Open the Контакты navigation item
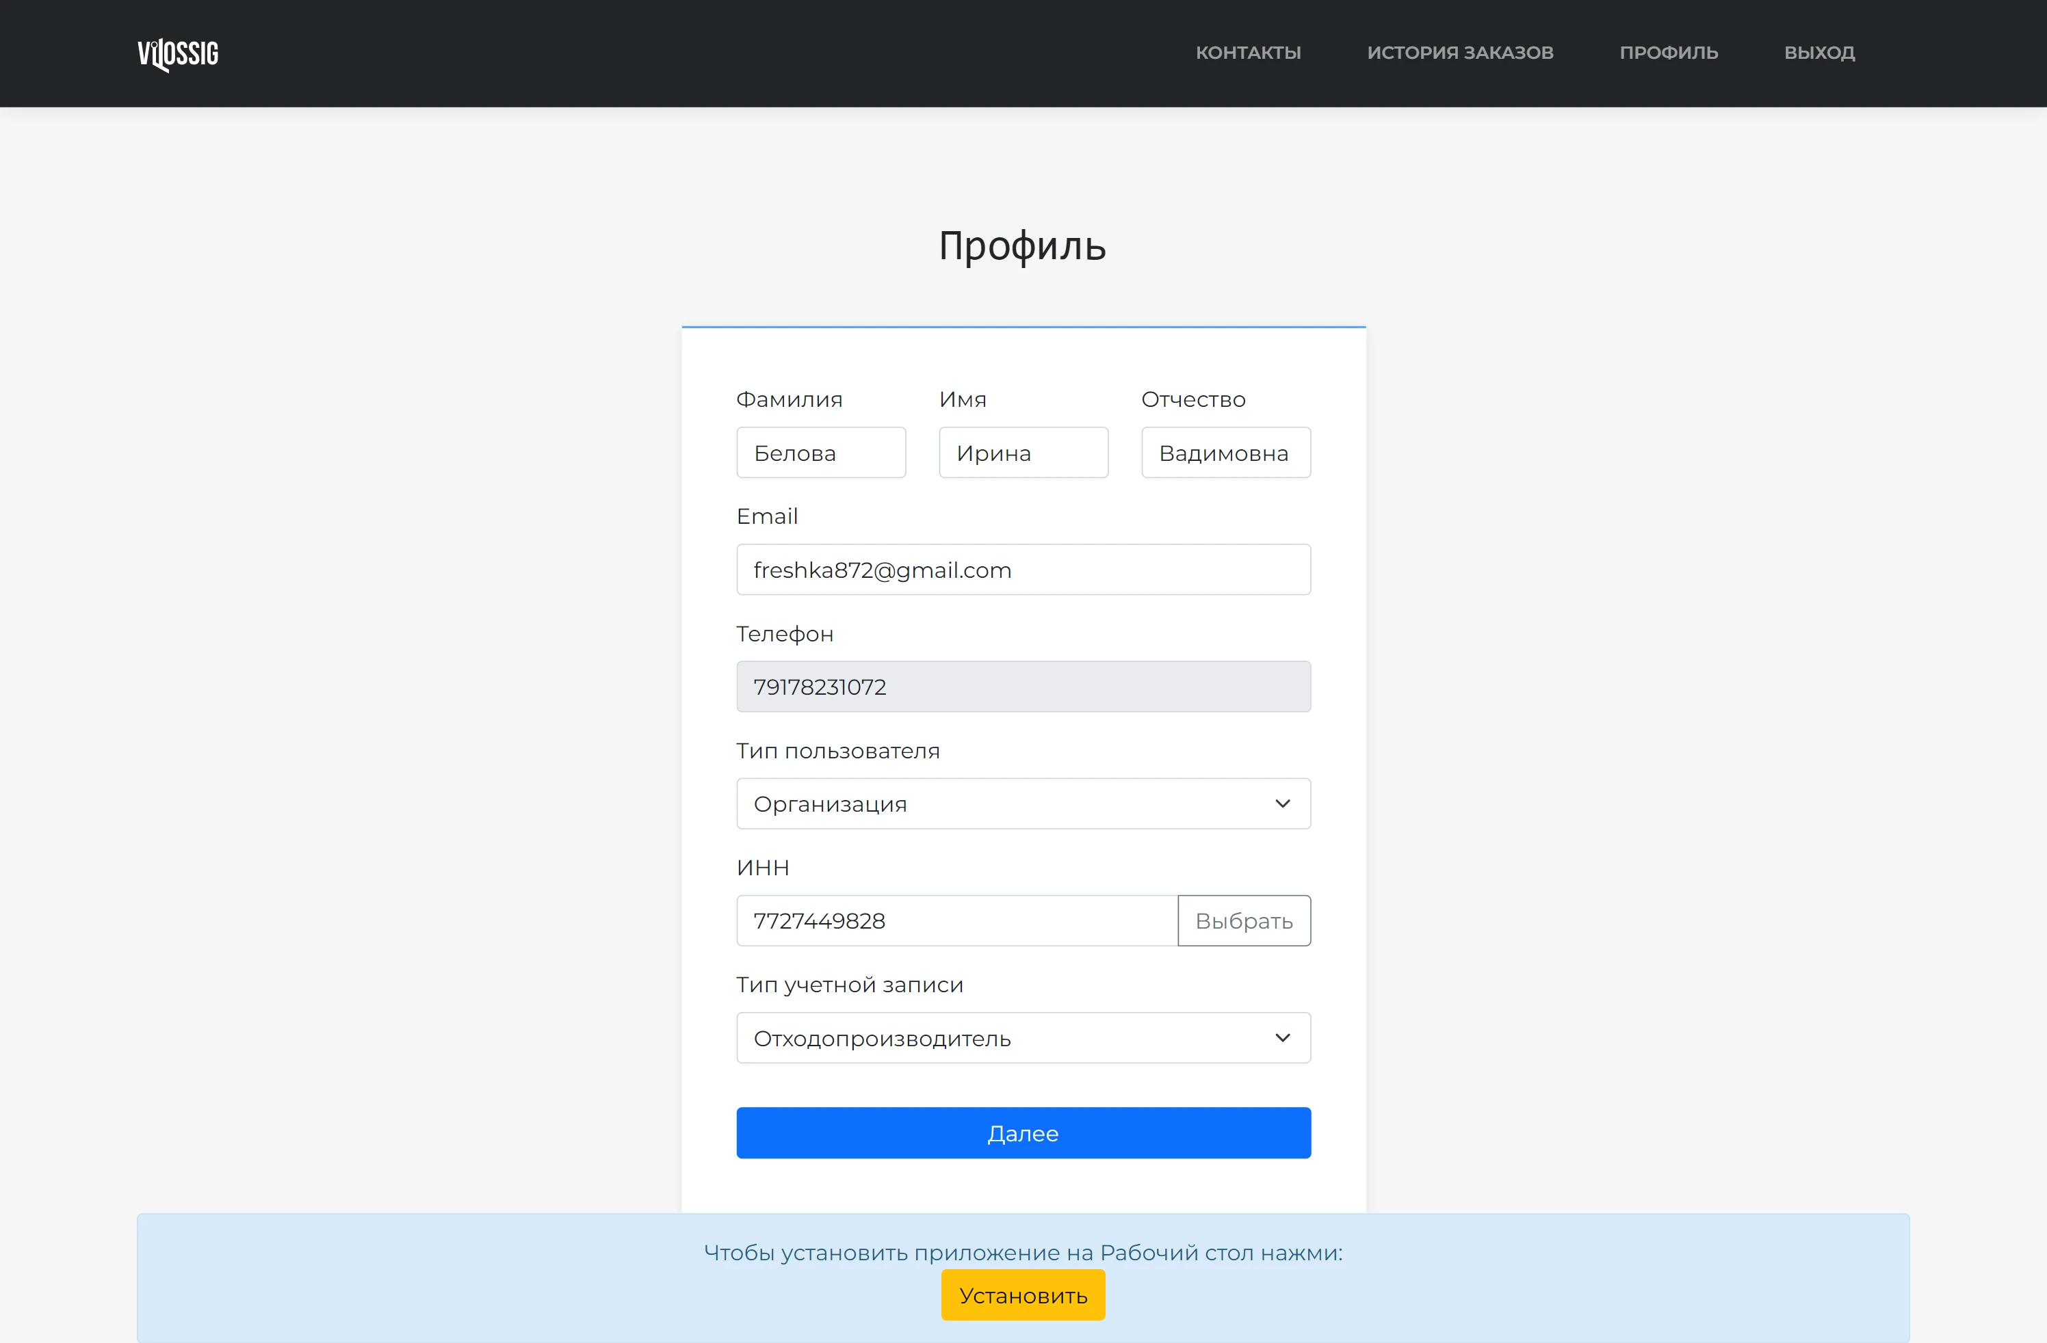2047x1343 pixels. [1248, 53]
